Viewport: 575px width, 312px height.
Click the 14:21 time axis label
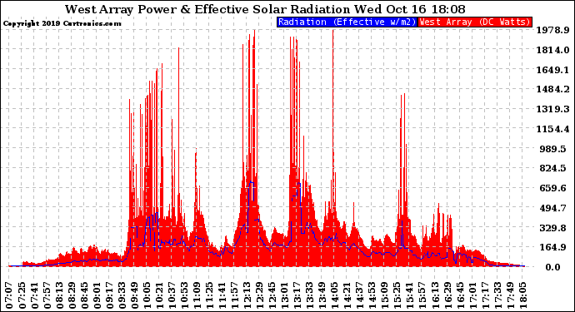[x=347, y=295]
